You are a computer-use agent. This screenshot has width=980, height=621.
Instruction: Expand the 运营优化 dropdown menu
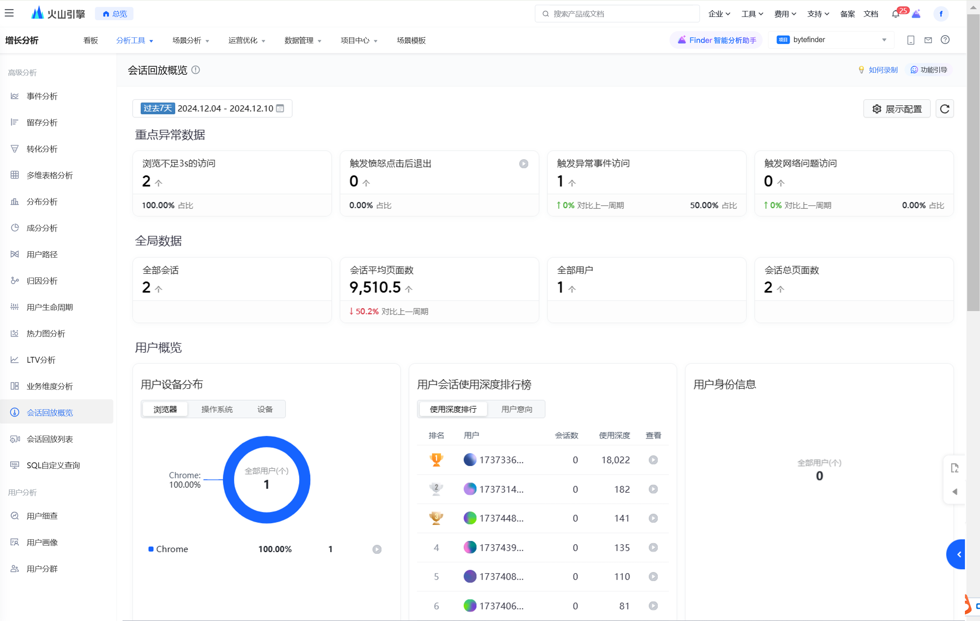click(247, 40)
